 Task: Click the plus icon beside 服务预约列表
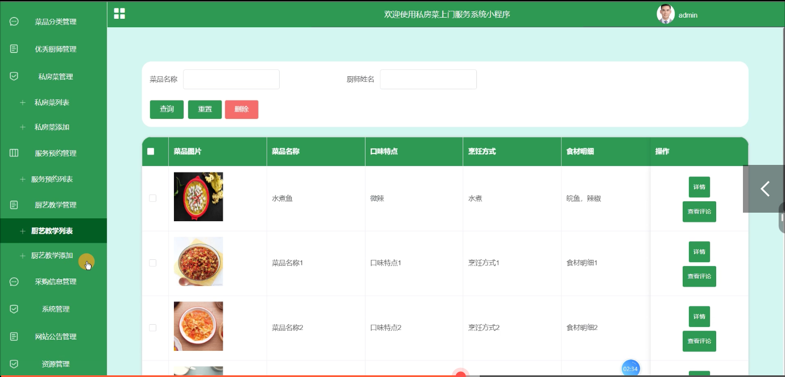pos(23,179)
